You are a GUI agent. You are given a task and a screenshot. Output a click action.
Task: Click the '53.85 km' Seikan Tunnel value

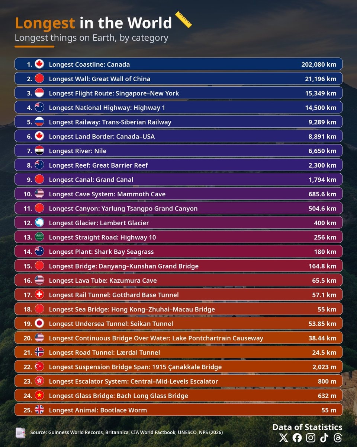[x=322, y=324]
